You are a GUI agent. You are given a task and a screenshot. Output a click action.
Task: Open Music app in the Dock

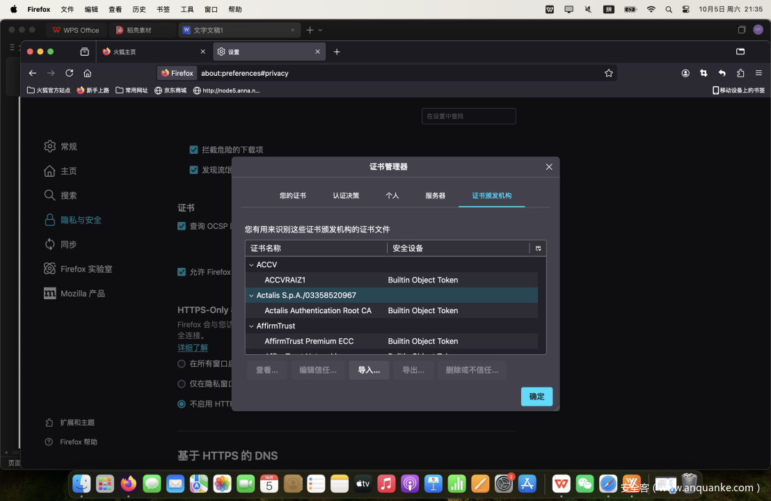tap(386, 484)
